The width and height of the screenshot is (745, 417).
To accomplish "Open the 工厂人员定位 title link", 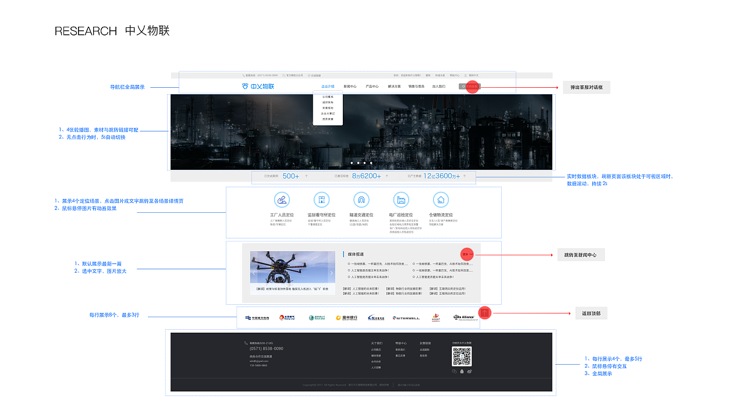I will click(282, 215).
